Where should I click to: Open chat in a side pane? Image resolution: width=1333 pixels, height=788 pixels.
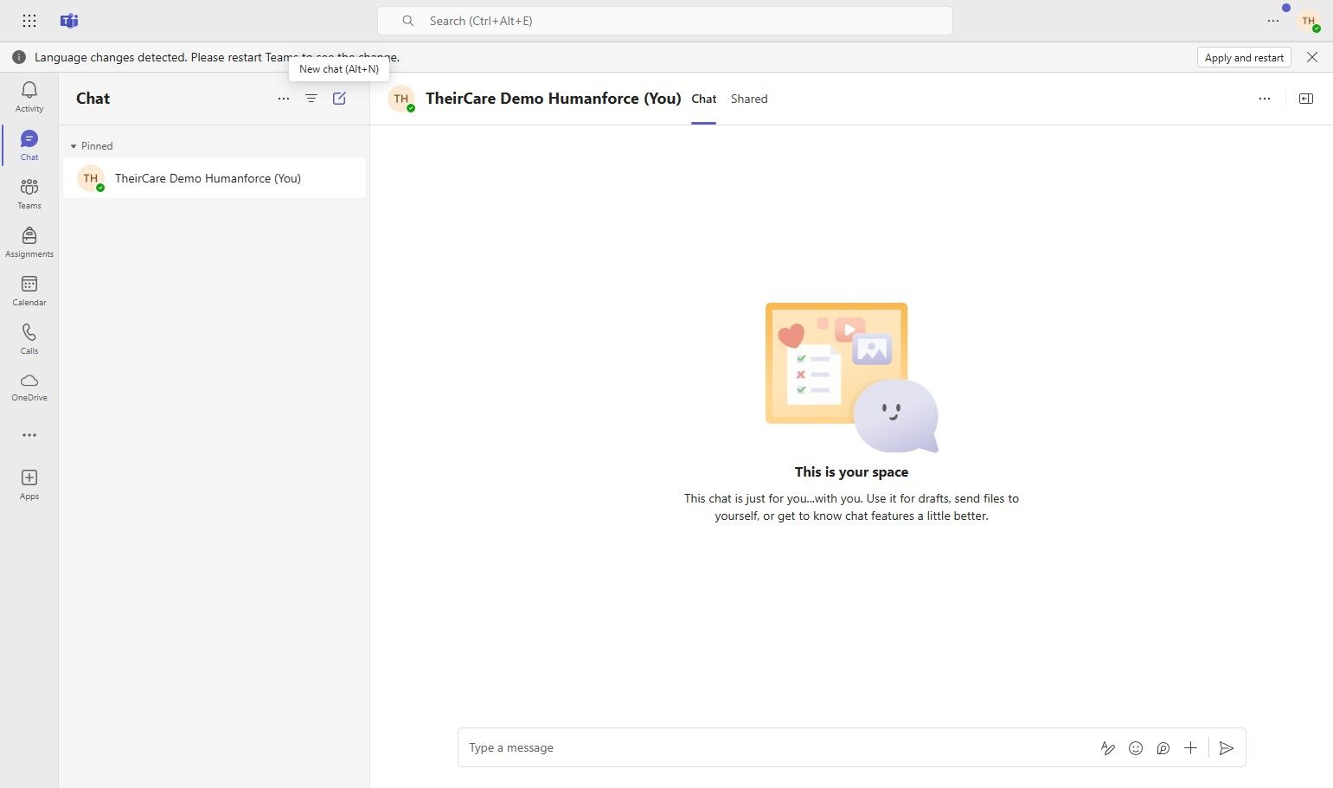1306,99
